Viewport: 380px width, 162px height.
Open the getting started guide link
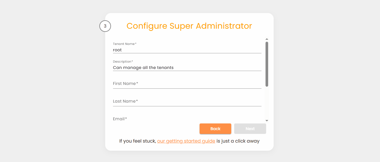(186, 141)
